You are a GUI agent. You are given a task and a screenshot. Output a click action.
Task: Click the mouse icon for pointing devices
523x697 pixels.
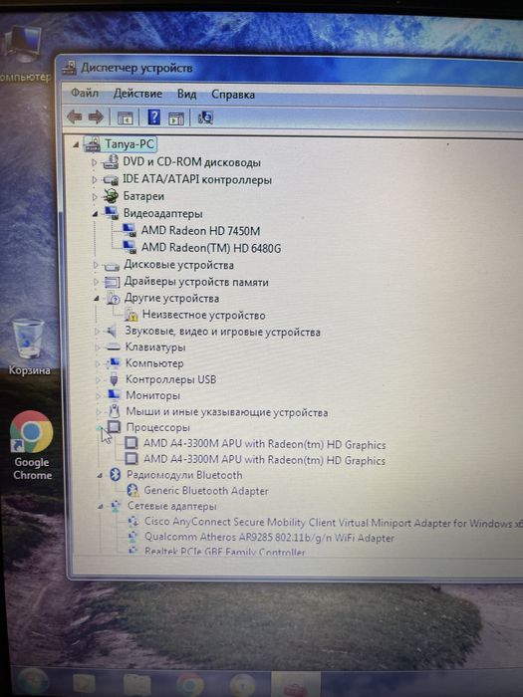coord(115,411)
